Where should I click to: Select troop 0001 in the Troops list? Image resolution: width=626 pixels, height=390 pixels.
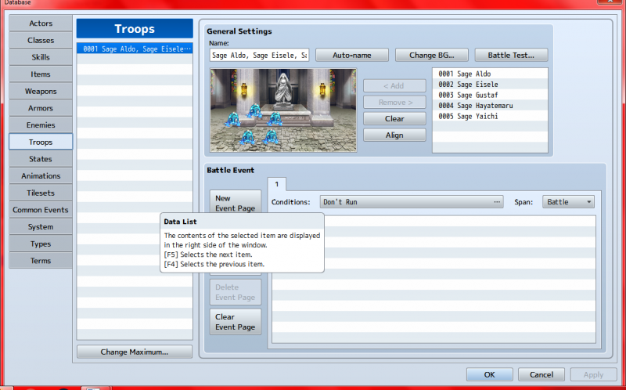click(x=135, y=49)
